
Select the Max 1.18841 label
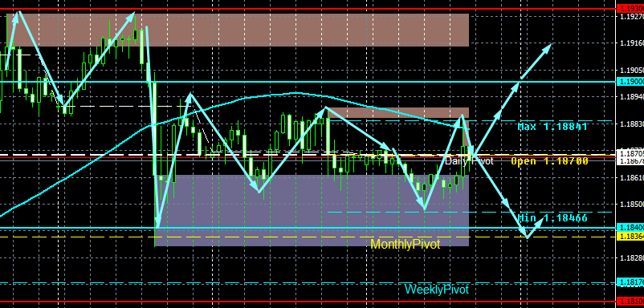(552, 127)
